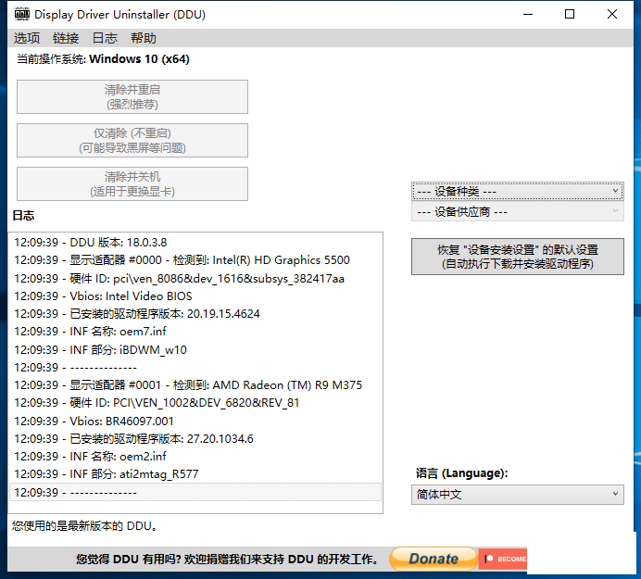Click 清除并重启 (强烈推荐) button
The width and height of the screenshot is (641, 579).
(132, 97)
